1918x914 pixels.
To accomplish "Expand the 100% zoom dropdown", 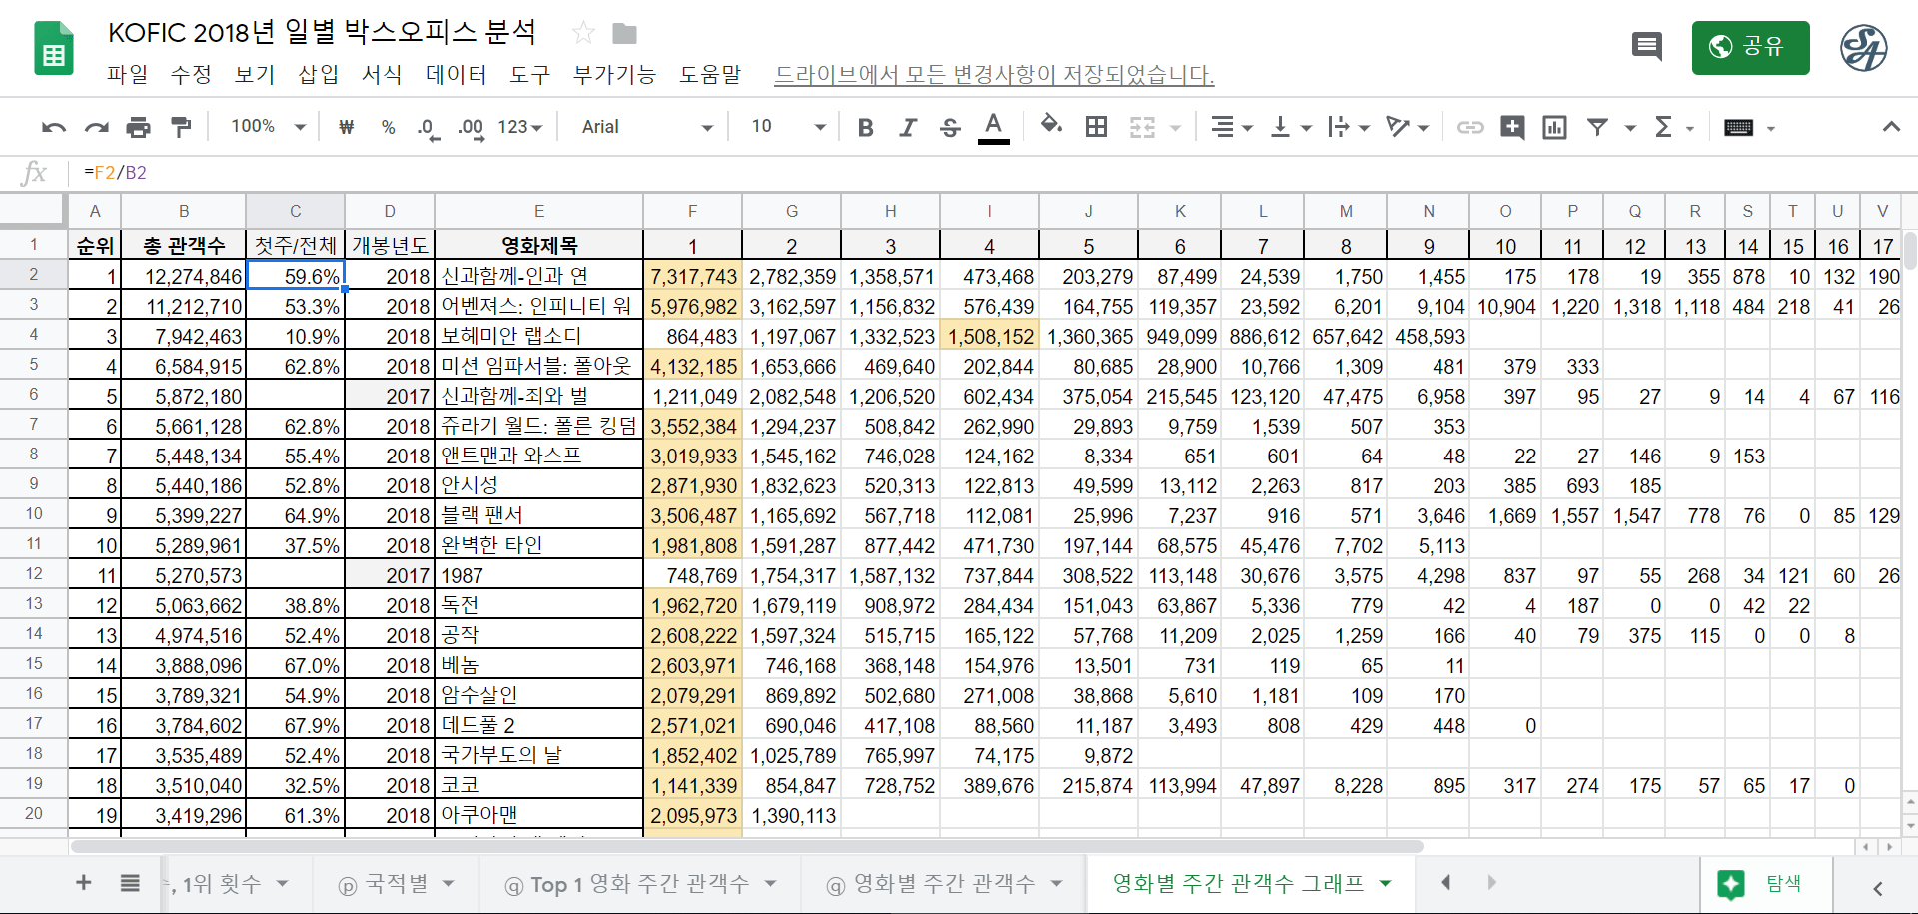I will pyautogui.click(x=268, y=127).
